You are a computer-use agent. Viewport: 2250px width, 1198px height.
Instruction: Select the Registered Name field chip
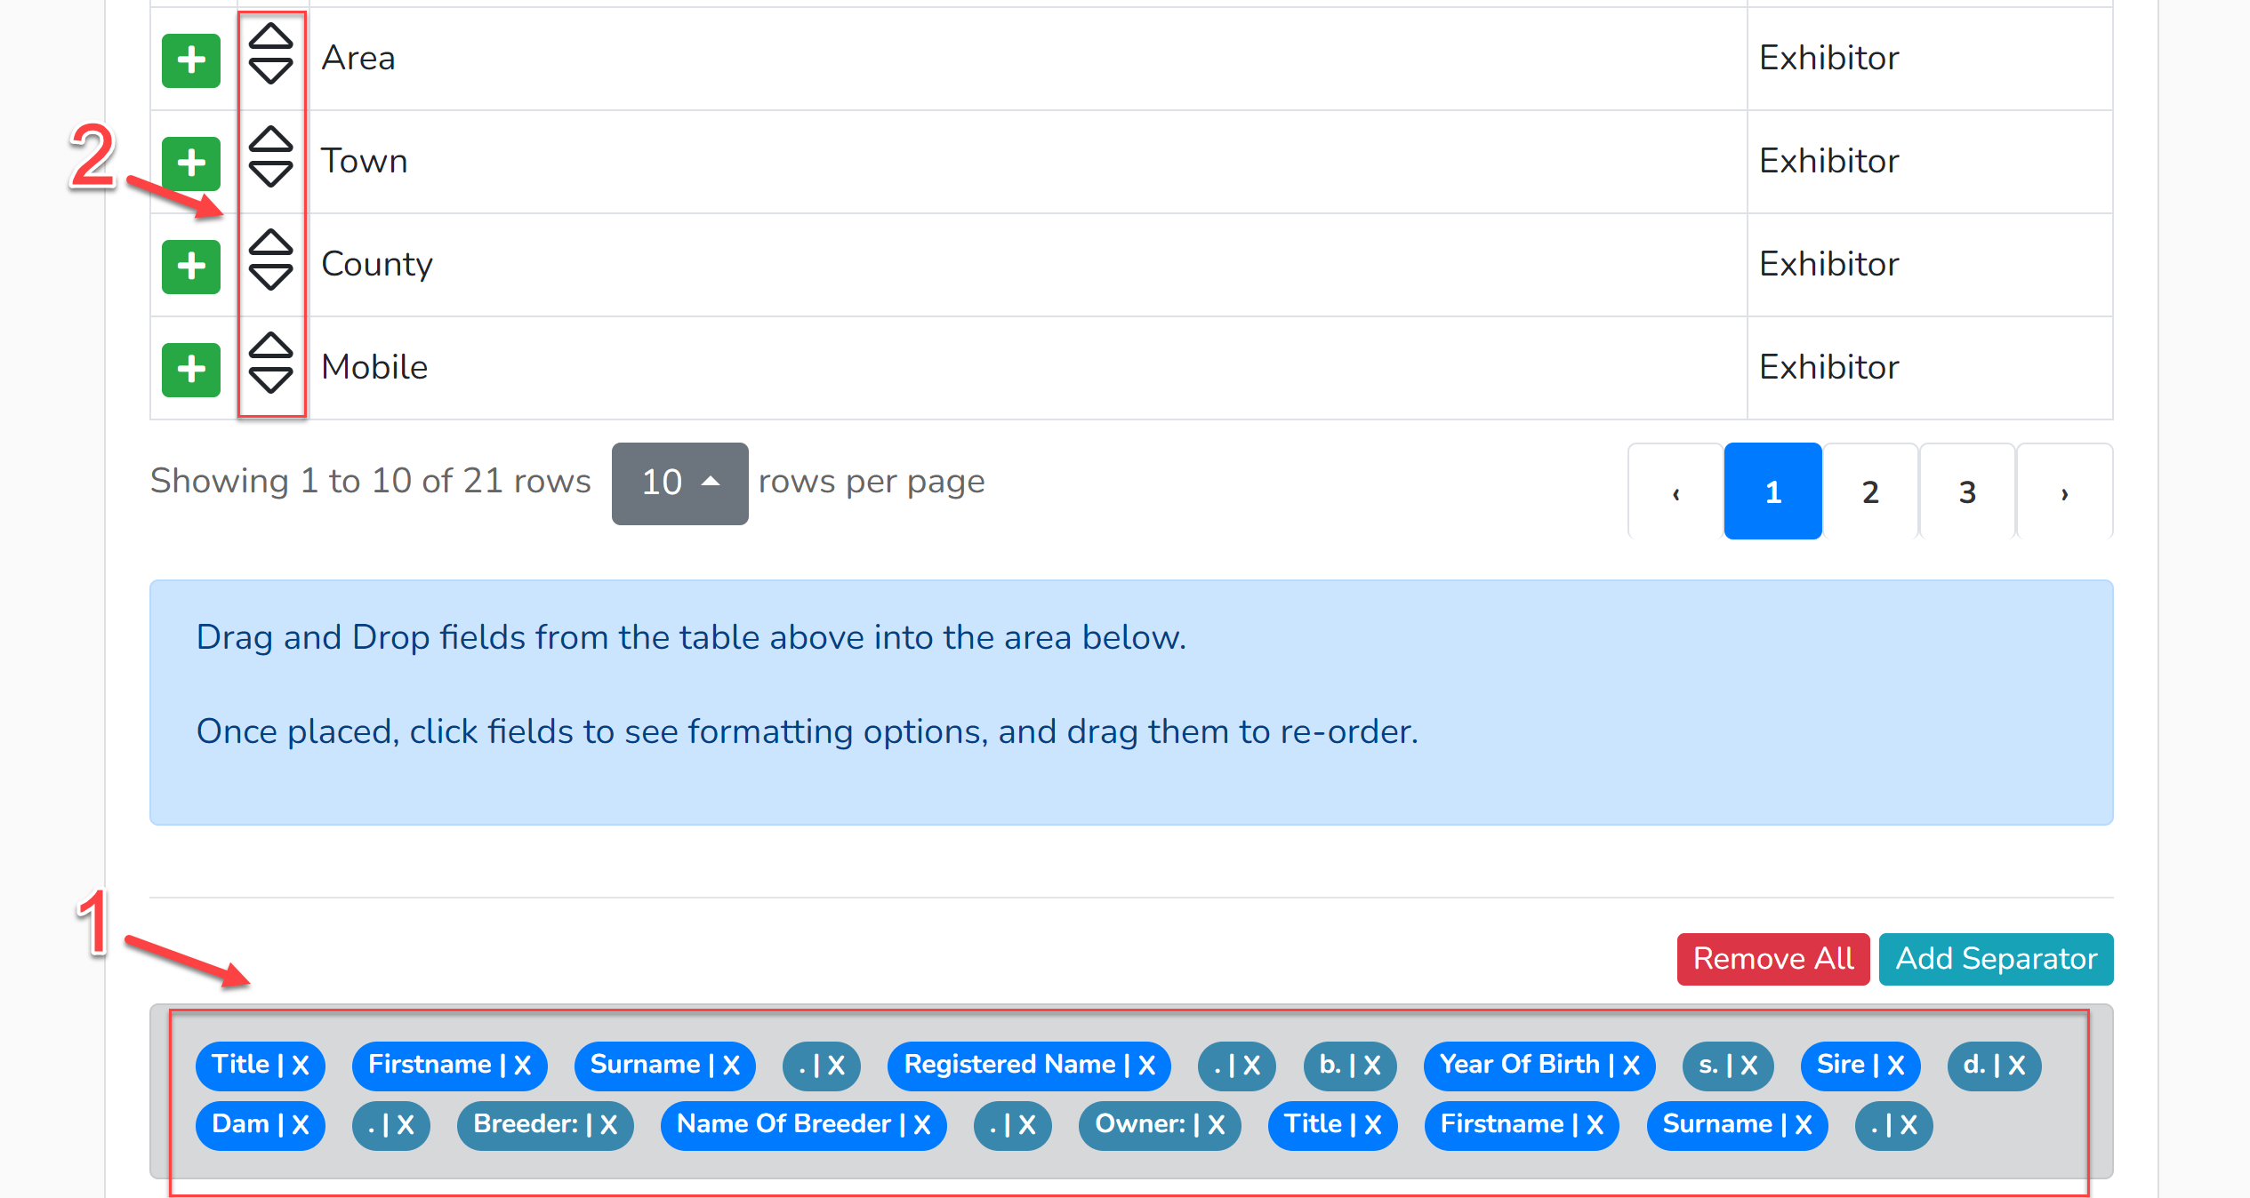tap(1029, 1065)
